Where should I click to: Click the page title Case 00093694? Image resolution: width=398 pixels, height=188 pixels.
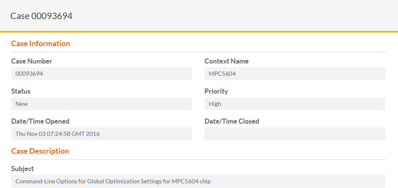pyautogui.click(x=41, y=16)
